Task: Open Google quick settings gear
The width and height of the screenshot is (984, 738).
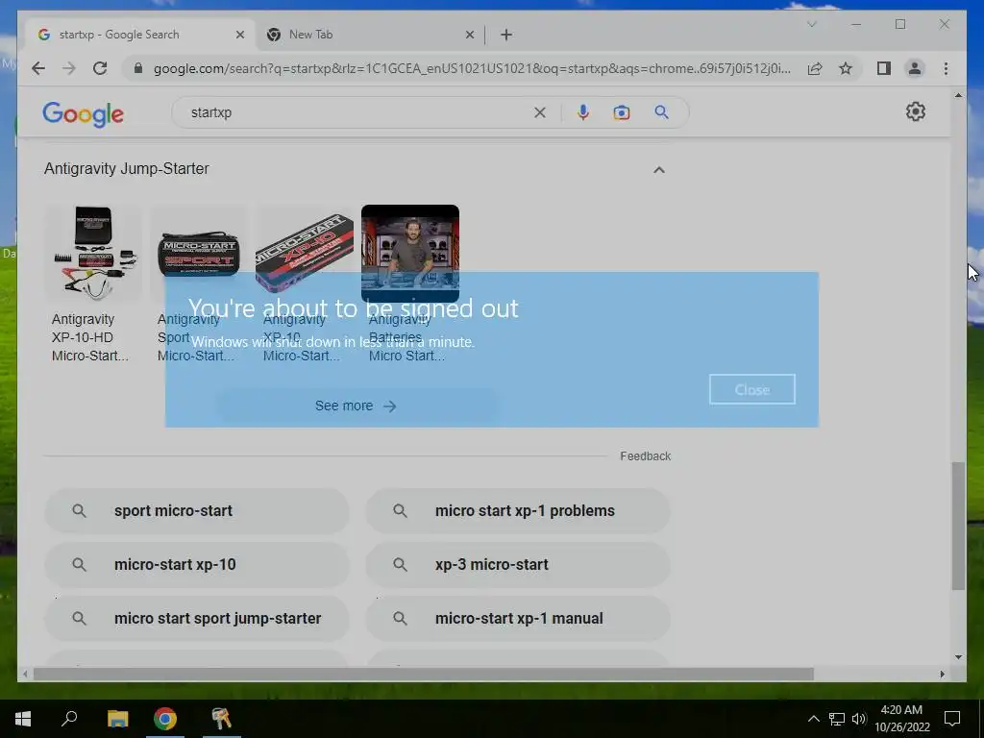Action: (x=916, y=111)
